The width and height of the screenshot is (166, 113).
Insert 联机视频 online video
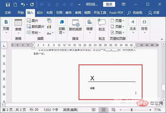coord(76,25)
